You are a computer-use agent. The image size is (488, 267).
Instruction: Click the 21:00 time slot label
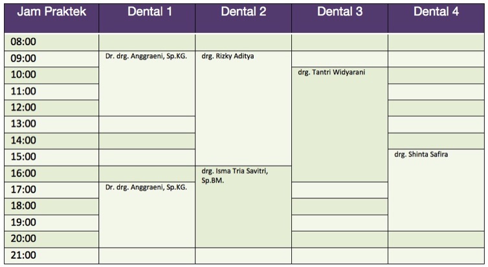[25, 255]
